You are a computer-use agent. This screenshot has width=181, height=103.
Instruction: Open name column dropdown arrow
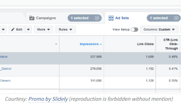pos(56,44)
